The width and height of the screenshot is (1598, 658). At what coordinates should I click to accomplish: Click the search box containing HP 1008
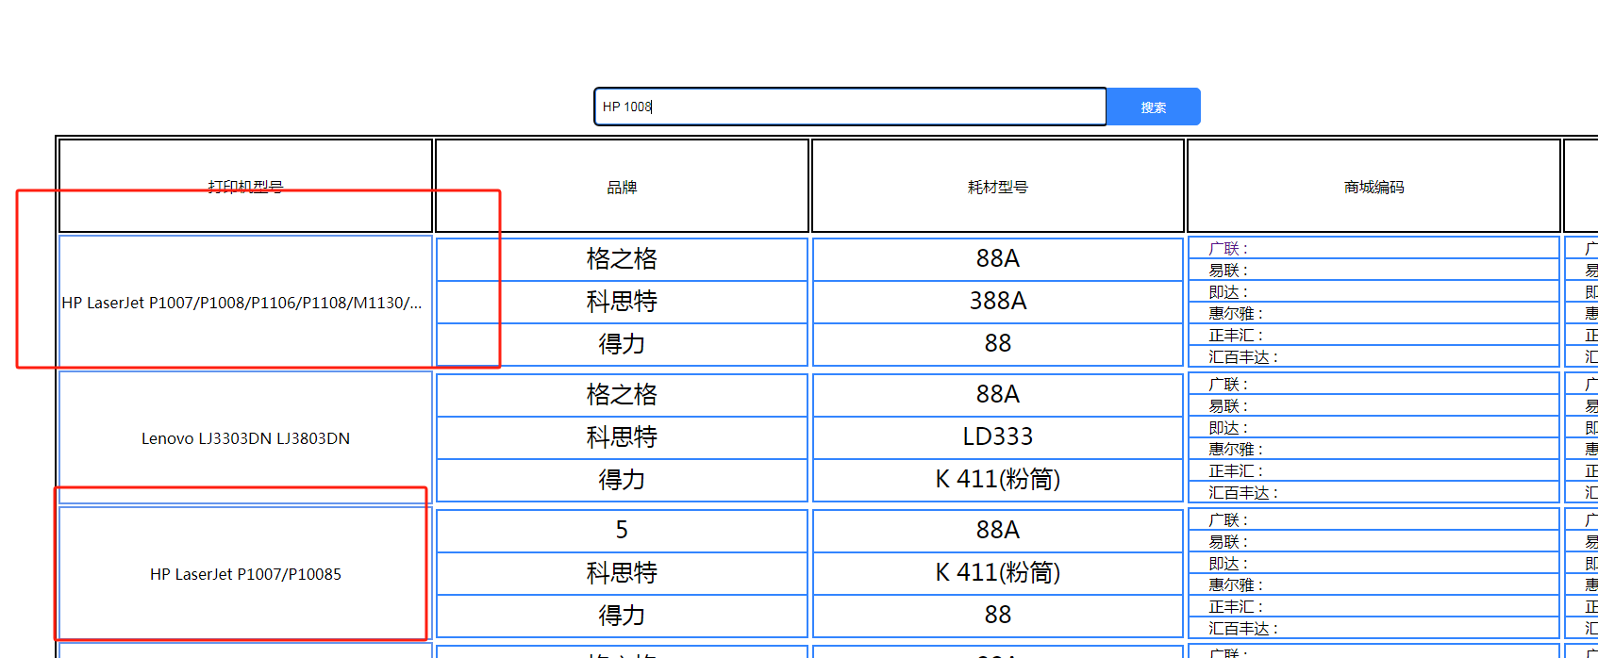click(x=850, y=107)
